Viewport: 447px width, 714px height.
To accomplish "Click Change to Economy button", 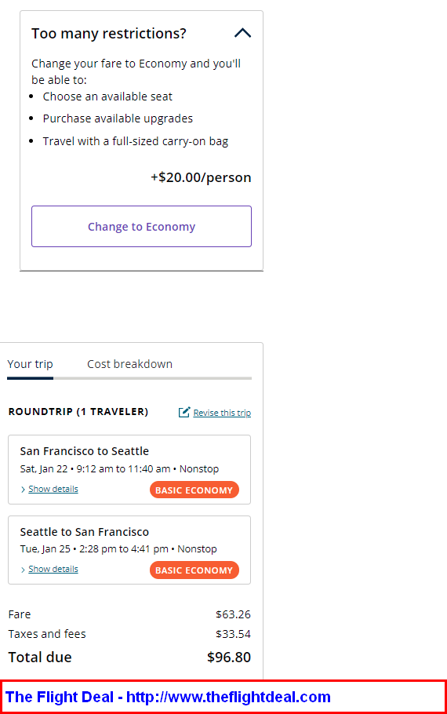I will (141, 226).
